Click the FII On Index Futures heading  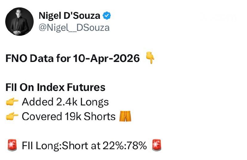tap(56, 88)
